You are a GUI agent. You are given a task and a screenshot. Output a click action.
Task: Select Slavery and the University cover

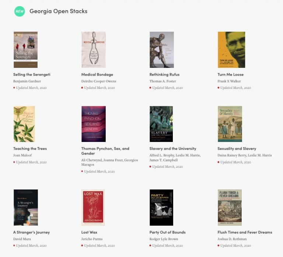pos(161,124)
